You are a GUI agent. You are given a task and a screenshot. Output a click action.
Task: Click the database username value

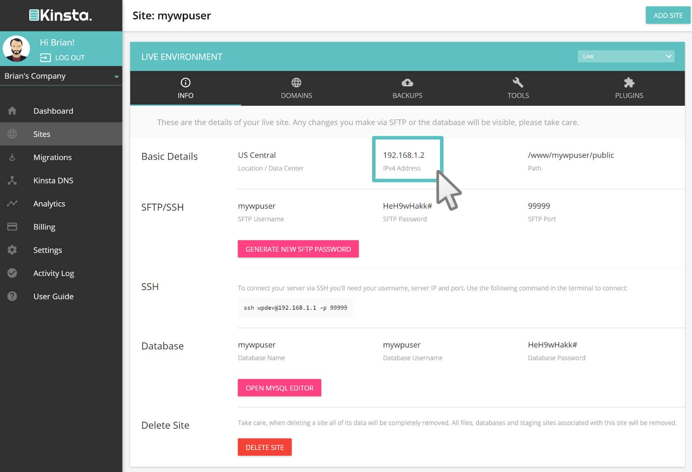click(x=402, y=345)
